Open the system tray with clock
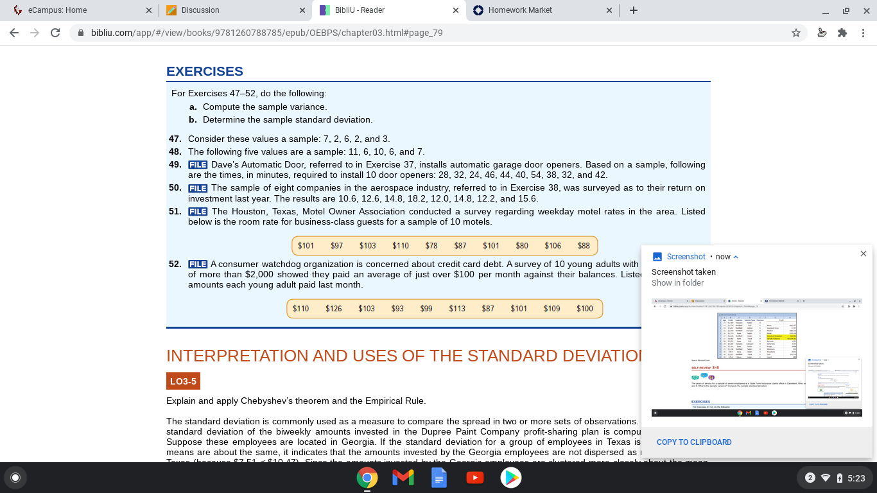877x493 pixels. pos(835,478)
